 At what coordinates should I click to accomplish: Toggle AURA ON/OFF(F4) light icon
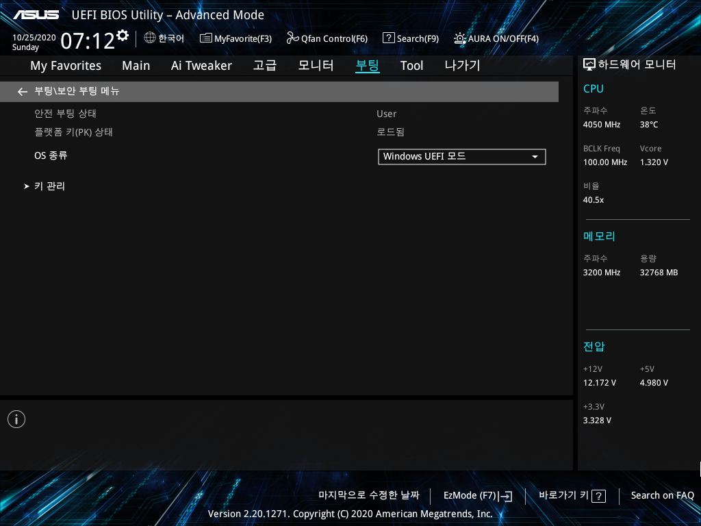point(459,38)
